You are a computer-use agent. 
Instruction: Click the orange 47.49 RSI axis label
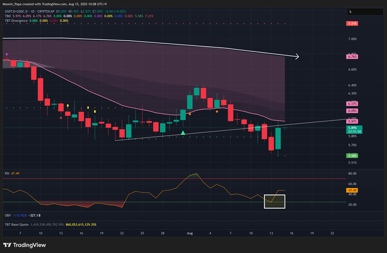pyautogui.click(x=352, y=191)
